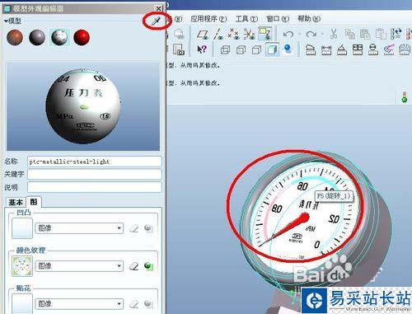Click the Undo arrow icon

(288, 34)
